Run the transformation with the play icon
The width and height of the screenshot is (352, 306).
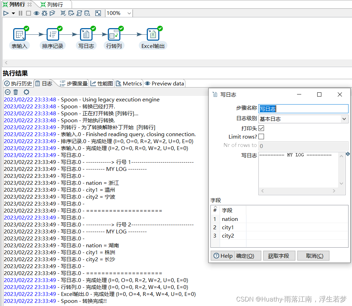pos(6,13)
